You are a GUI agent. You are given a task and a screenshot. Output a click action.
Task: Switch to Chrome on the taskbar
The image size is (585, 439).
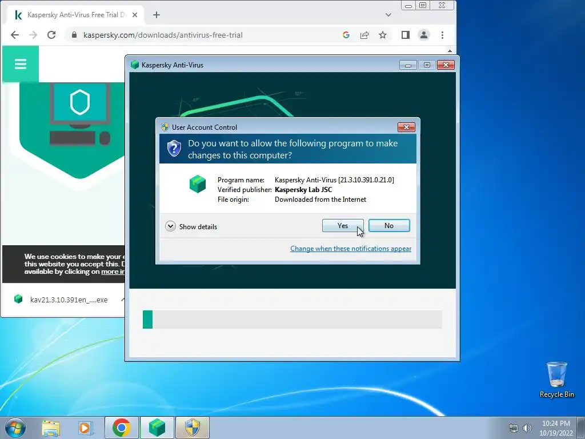(122, 428)
